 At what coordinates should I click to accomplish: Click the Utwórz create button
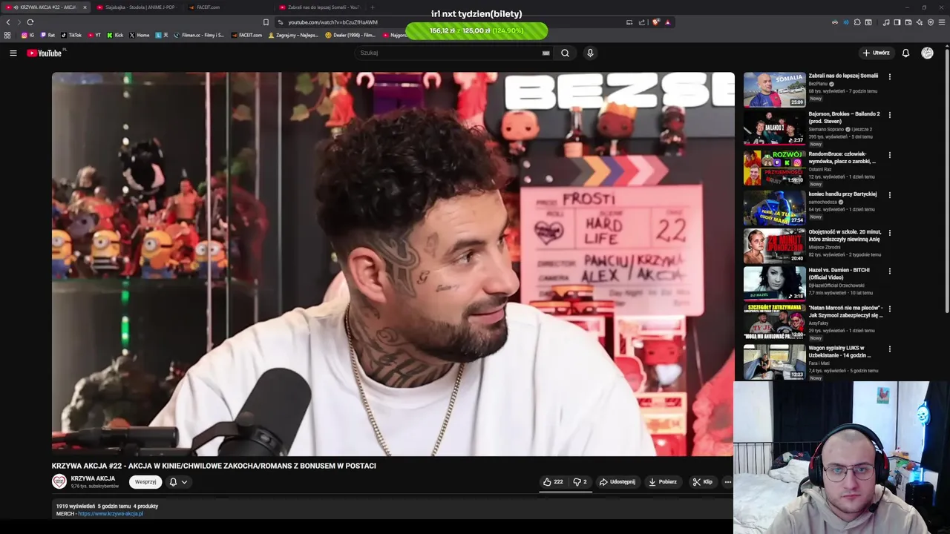(877, 53)
